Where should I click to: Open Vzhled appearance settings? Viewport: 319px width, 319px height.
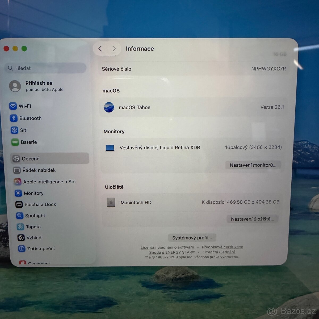(x=34, y=238)
